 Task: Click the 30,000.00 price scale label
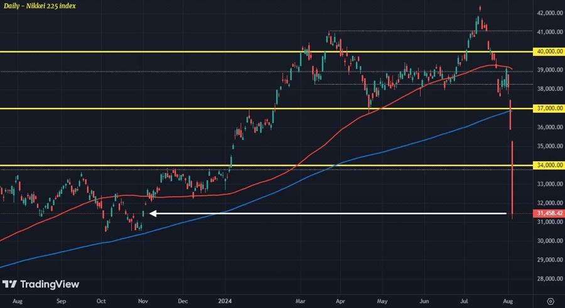pyautogui.click(x=550, y=241)
